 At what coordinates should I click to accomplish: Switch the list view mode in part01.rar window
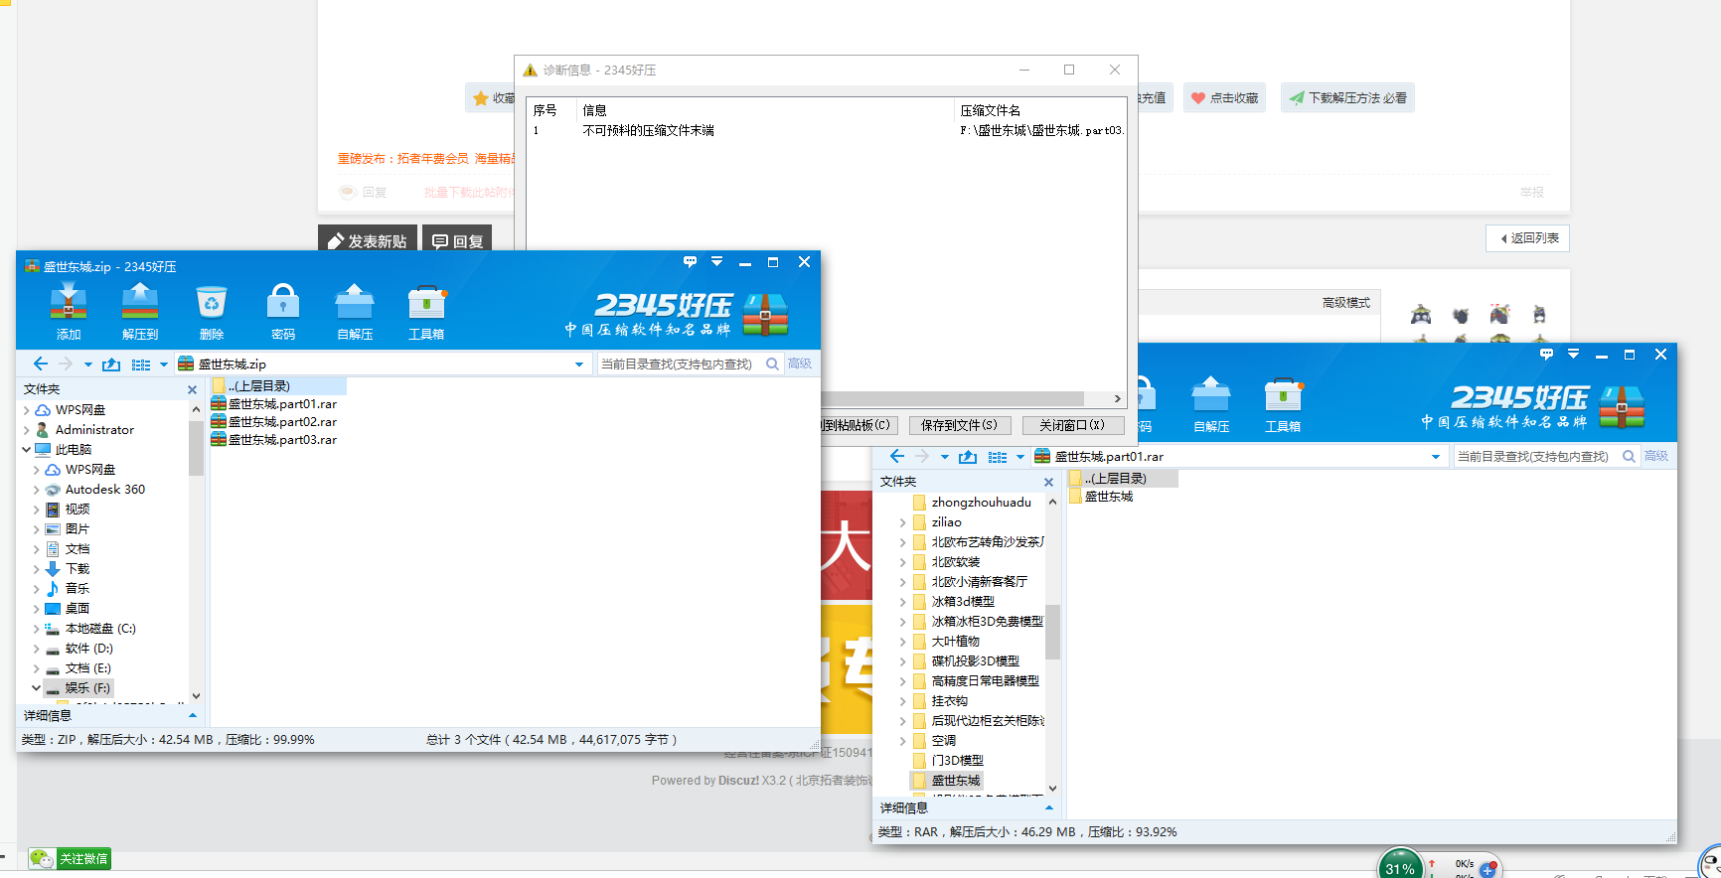point(998,457)
